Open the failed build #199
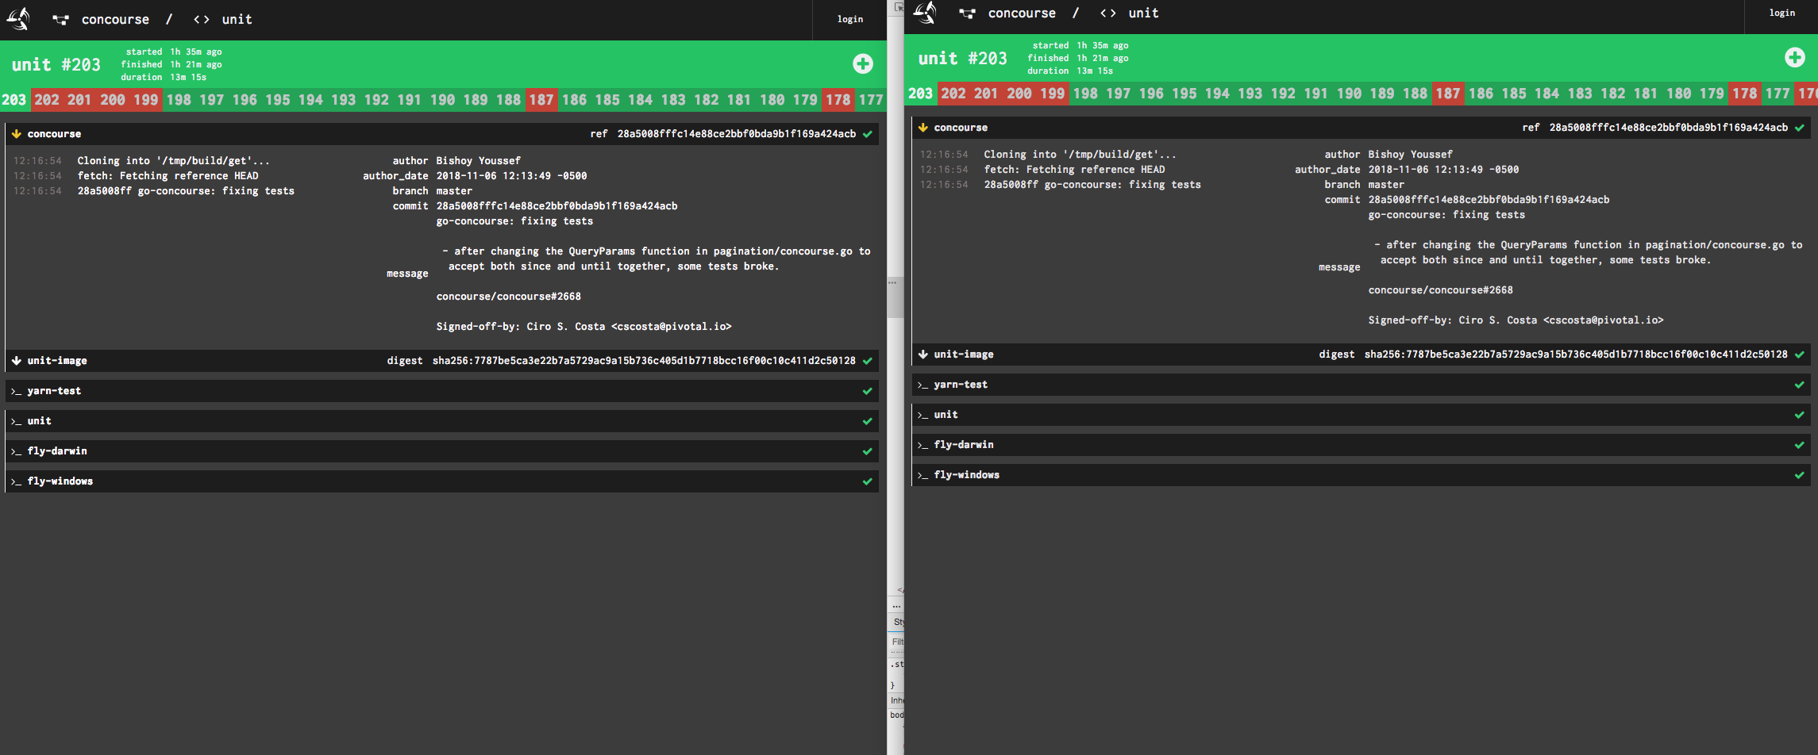 point(145,100)
